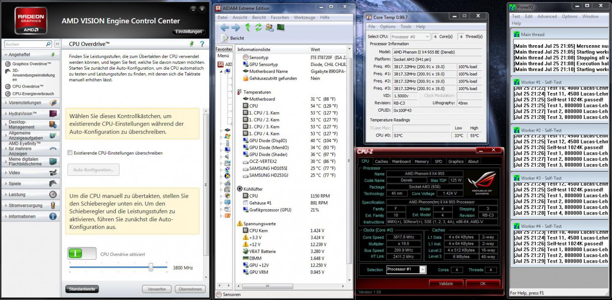
Task: Click the Standardwerte button
Action: 82,289
